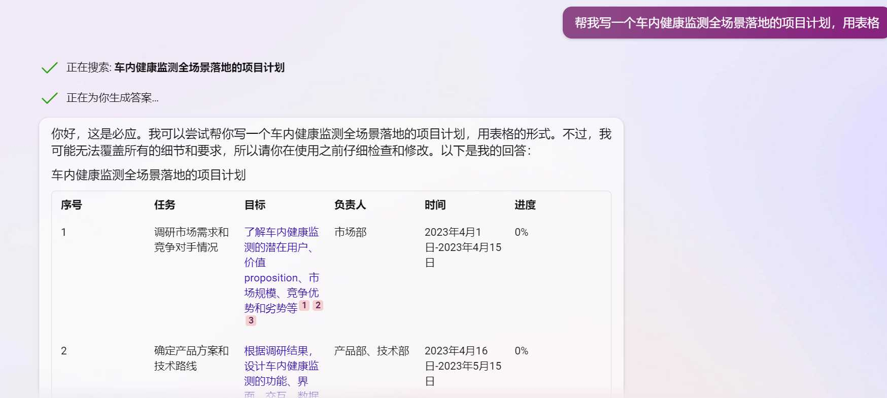
Task: Click the 产品部、技术部 cell in row two
Action: [x=371, y=351]
